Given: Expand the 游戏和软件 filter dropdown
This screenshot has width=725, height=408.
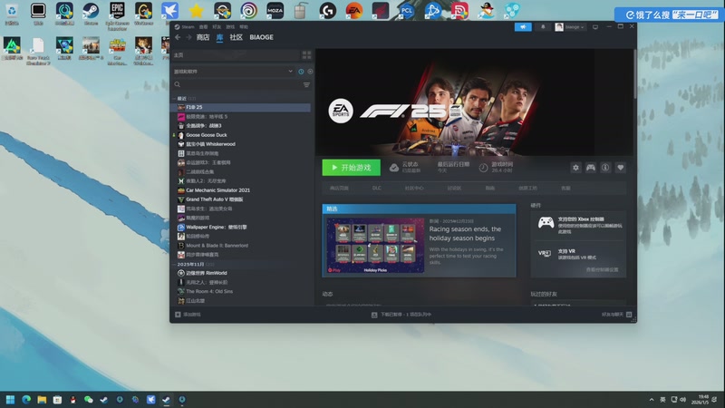Looking at the screenshot, I should click(x=234, y=72).
